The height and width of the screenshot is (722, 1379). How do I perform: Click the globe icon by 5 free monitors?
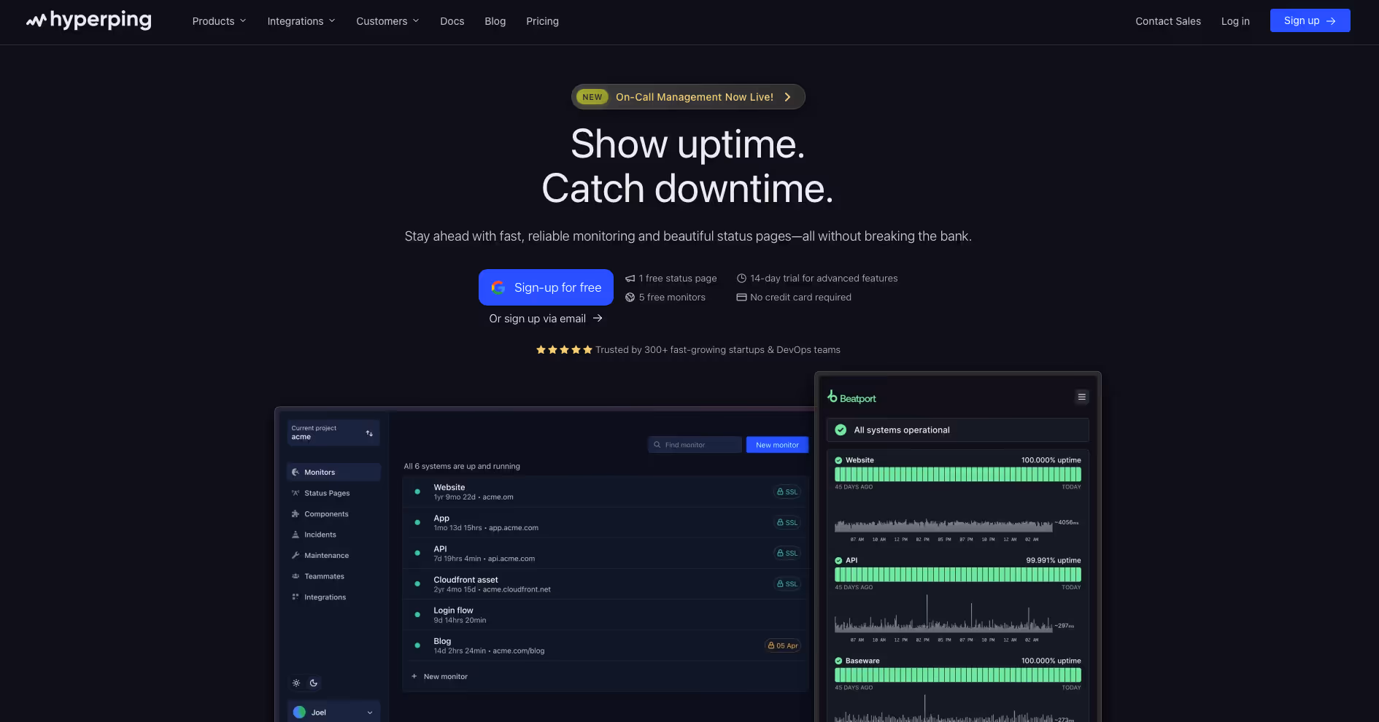click(630, 298)
